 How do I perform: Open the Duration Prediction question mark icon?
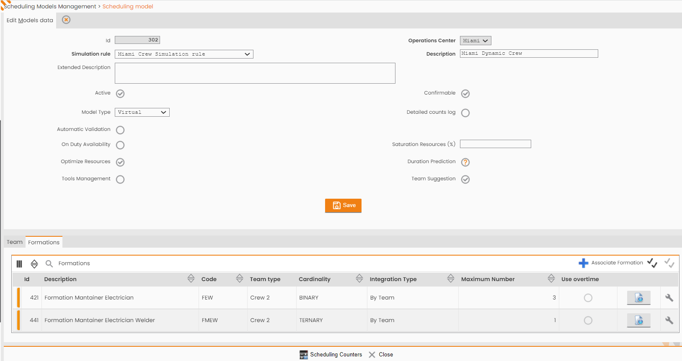click(465, 162)
